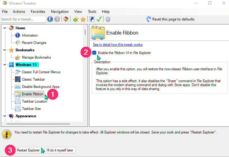229x157 pixels.
Task: Open the Favorites menu
Action: click(38, 12)
